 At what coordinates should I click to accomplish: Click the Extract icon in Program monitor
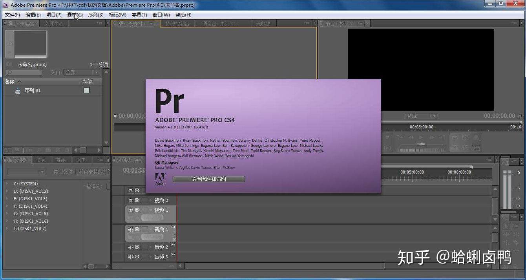[466, 148]
